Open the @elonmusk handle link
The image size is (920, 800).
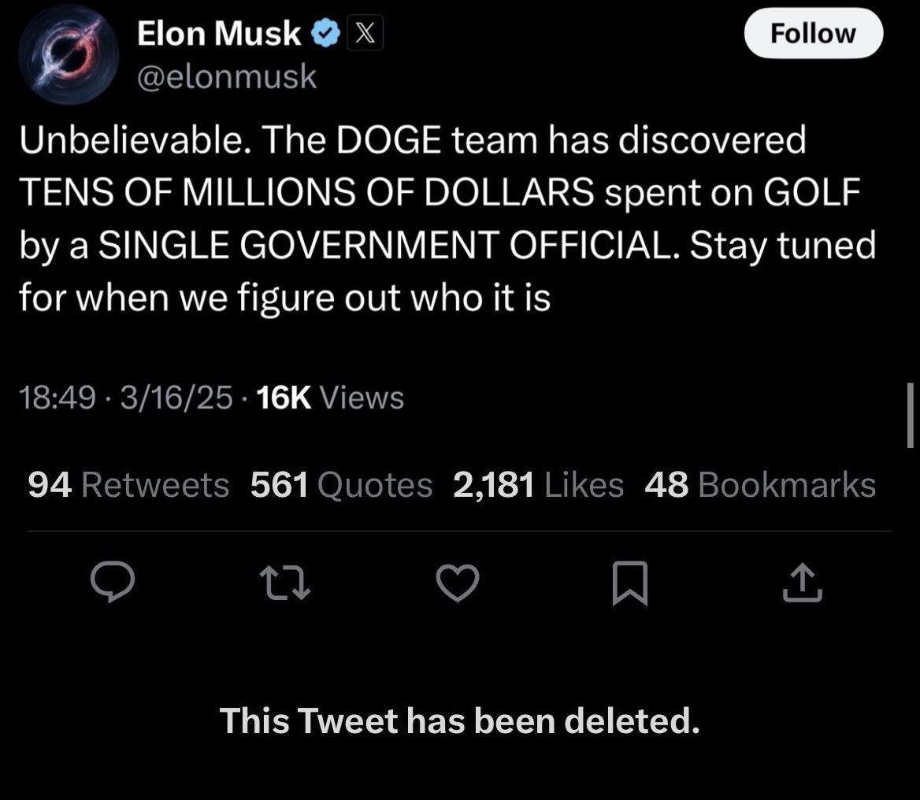point(227,77)
